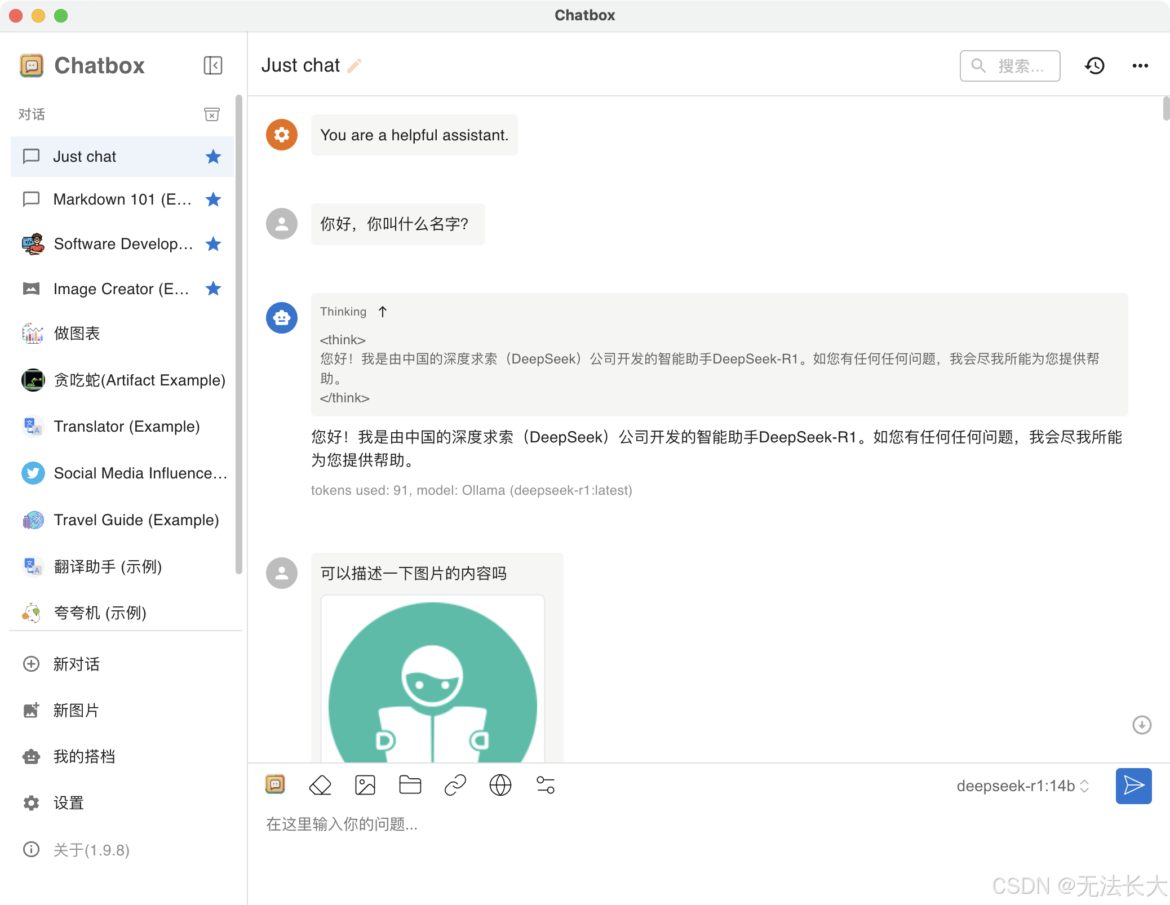Unstar the Just chat conversation

[x=213, y=157]
